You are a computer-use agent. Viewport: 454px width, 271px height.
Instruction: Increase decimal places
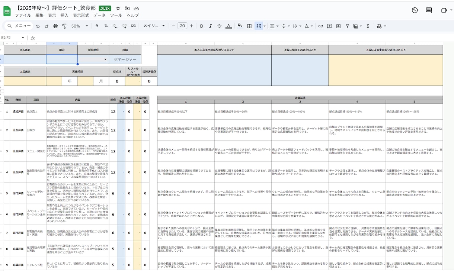click(x=124, y=26)
